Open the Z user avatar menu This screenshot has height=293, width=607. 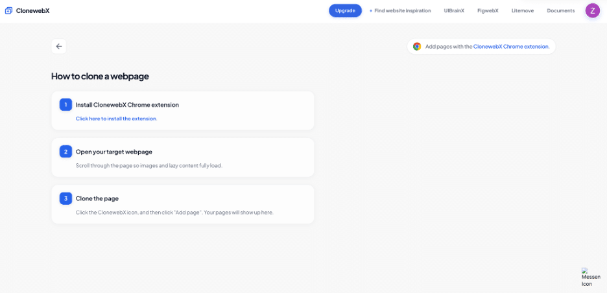(x=592, y=10)
